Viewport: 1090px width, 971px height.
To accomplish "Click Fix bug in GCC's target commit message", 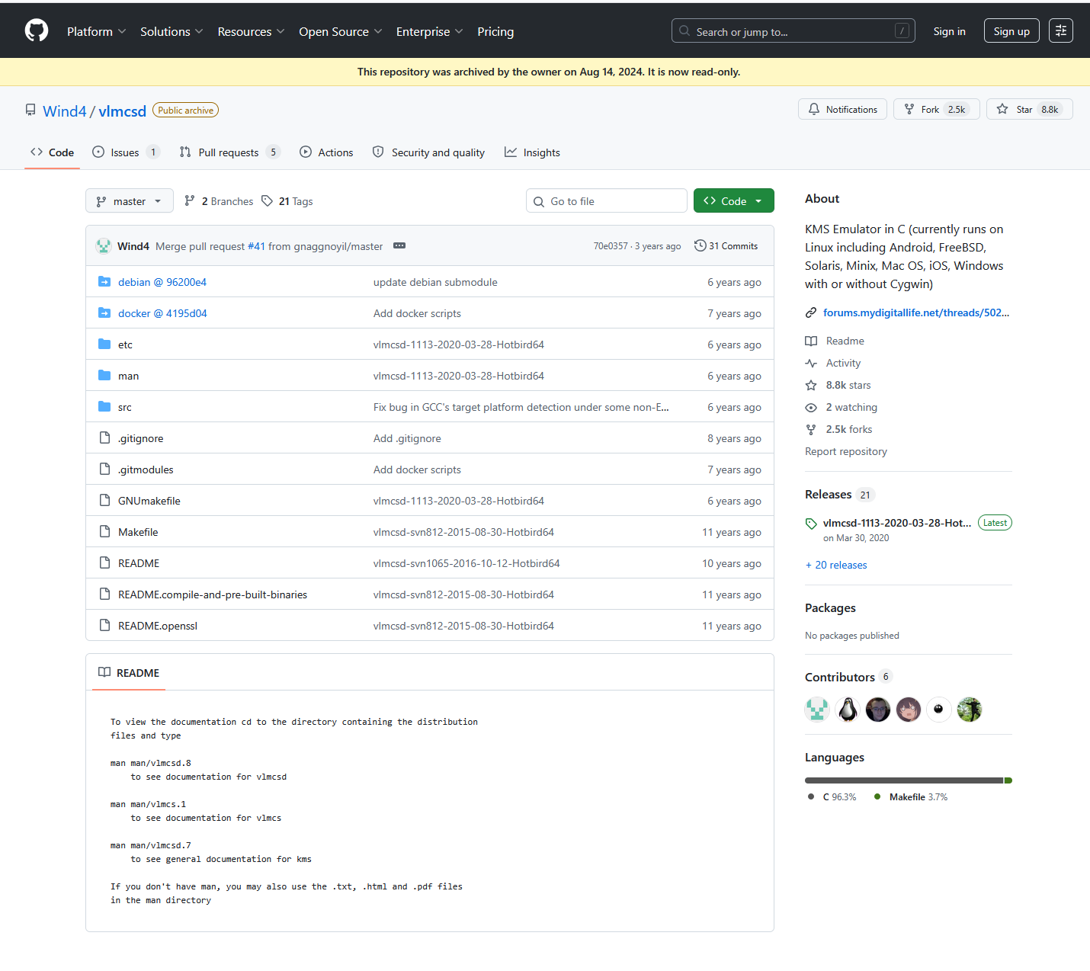I will coord(521,407).
